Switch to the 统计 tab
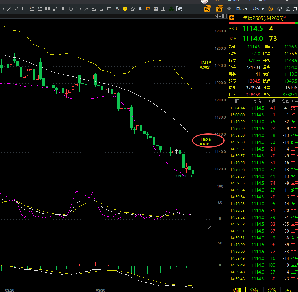The width and height of the screenshot is (298, 292). click(289, 290)
